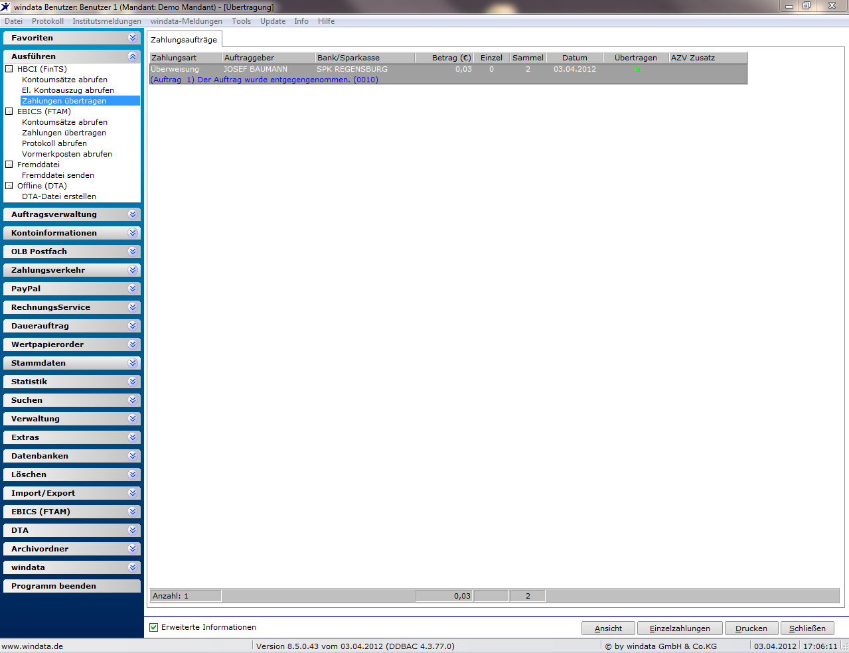Select Protokoll abrufen under EBICS
The height and width of the screenshot is (653, 849).
[54, 143]
